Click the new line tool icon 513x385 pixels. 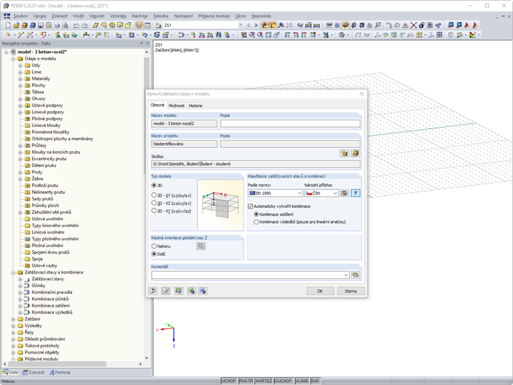(21, 34)
